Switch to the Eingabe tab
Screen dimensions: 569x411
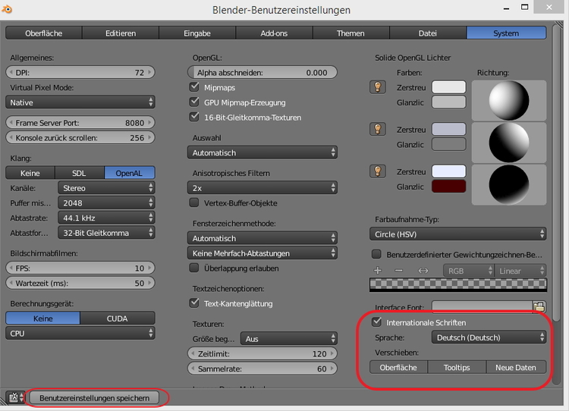pyautogui.click(x=197, y=33)
